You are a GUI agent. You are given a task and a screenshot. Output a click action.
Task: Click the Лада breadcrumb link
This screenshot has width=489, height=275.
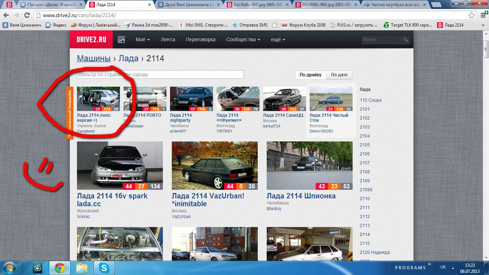(129, 59)
